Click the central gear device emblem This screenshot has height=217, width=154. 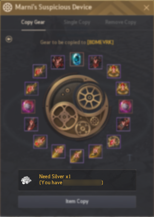click(x=77, y=107)
